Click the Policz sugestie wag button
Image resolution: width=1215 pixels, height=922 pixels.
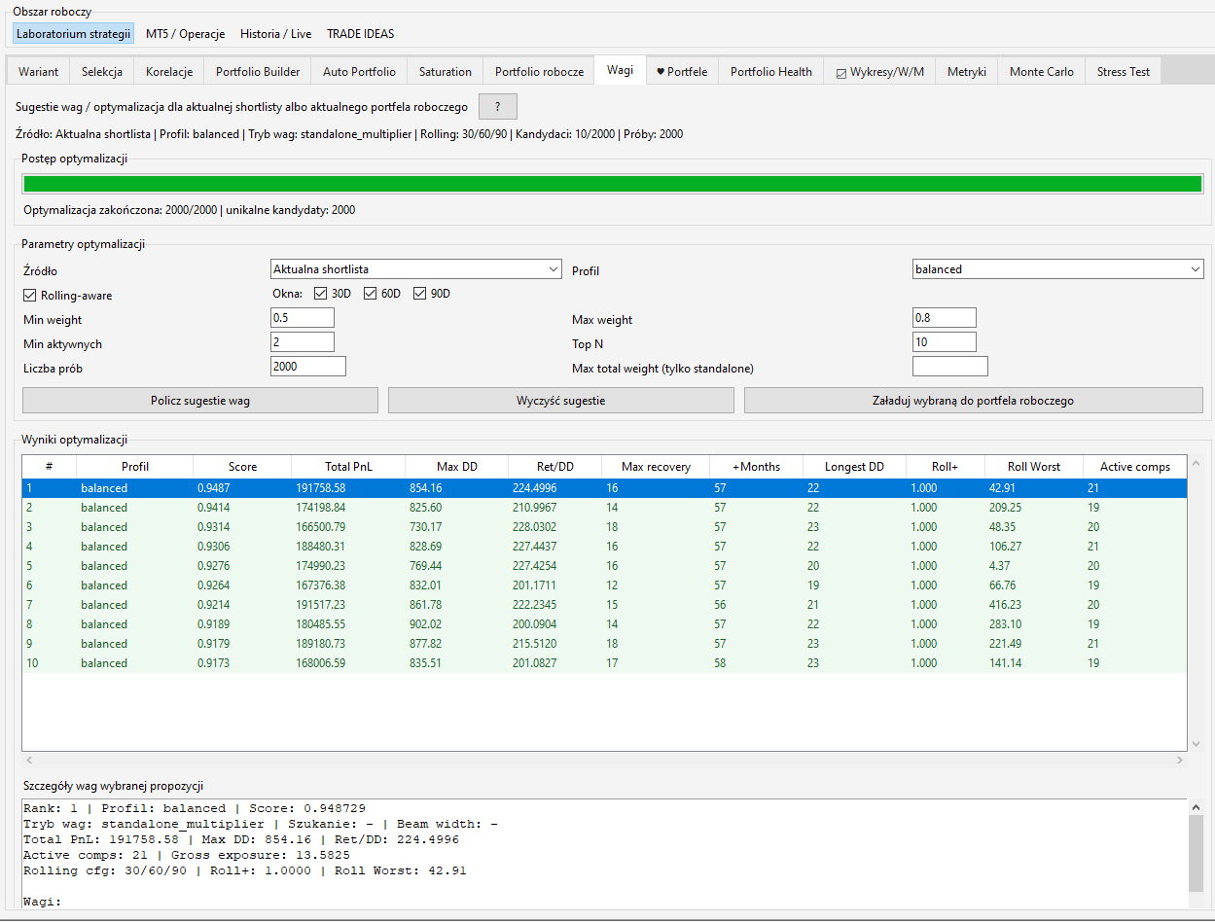coord(200,400)
